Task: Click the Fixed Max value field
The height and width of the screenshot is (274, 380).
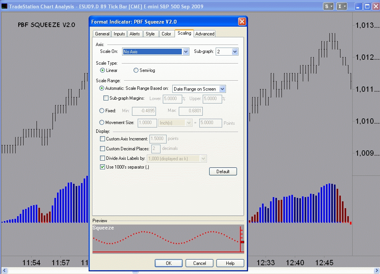Action: tap(191, 111)
